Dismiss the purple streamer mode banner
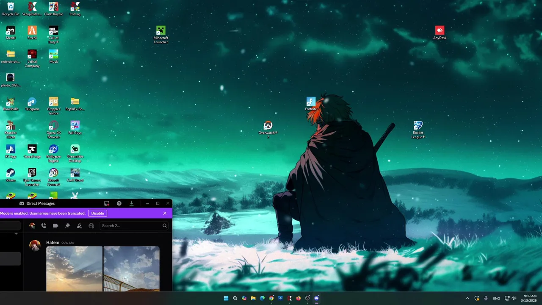542x305 pixels. tap(165, 213)
